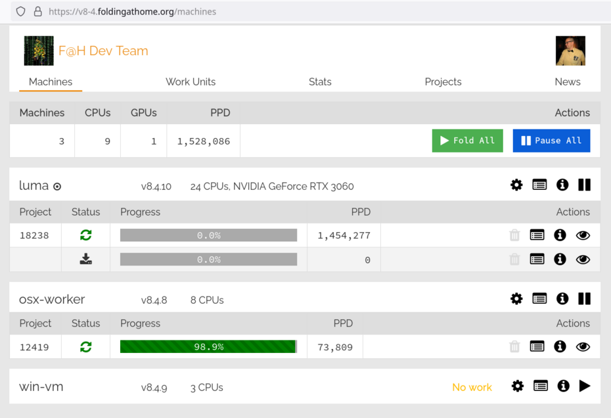Image resolution: width=611 pixels, height=418 pixels.
Task: Click the Pause All button
Action: 551,141
